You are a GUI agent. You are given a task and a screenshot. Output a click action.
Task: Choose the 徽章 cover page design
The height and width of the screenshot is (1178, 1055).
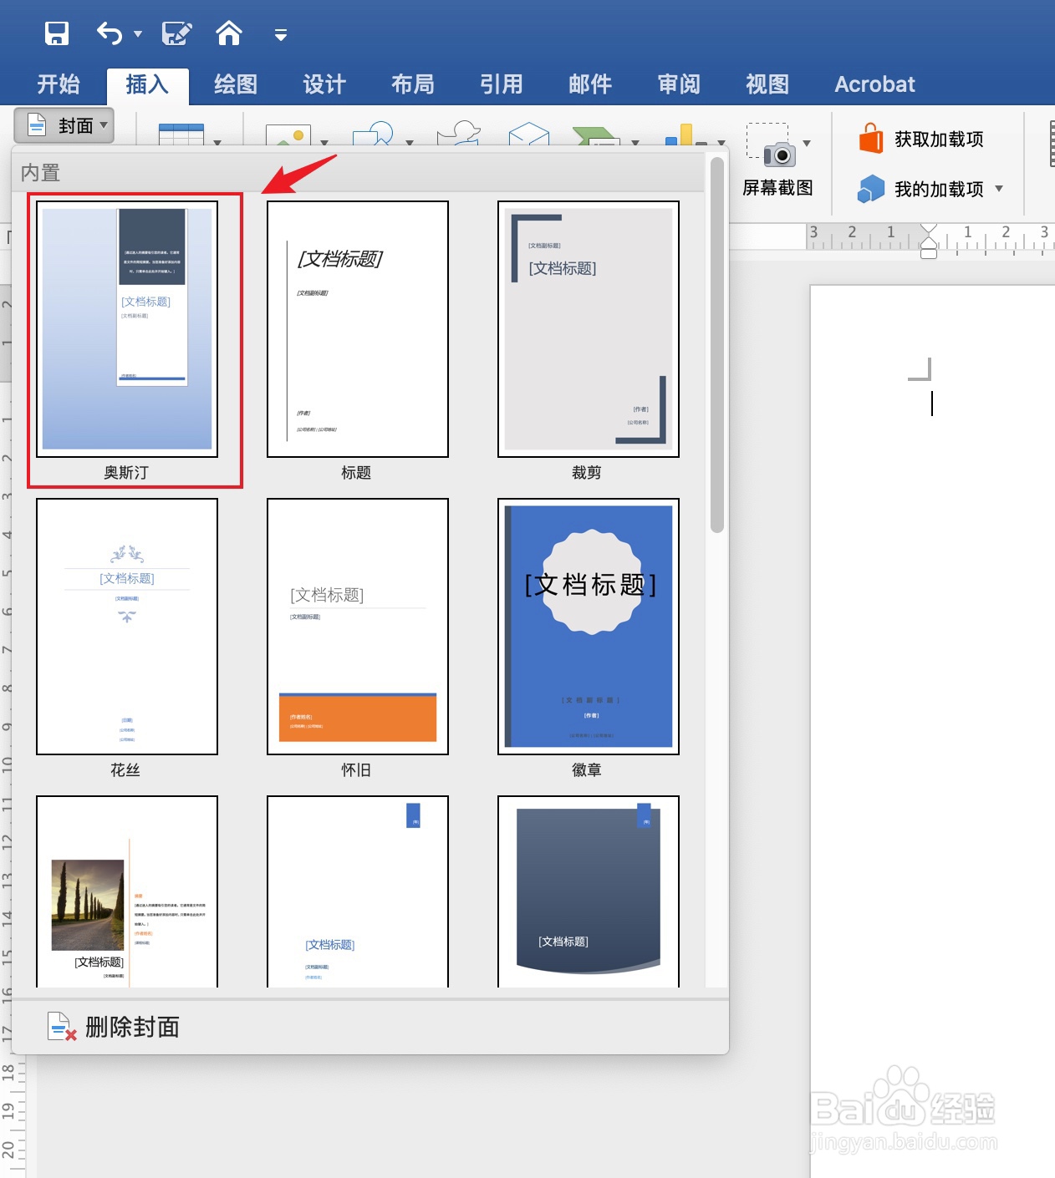(x=587, y=627)
